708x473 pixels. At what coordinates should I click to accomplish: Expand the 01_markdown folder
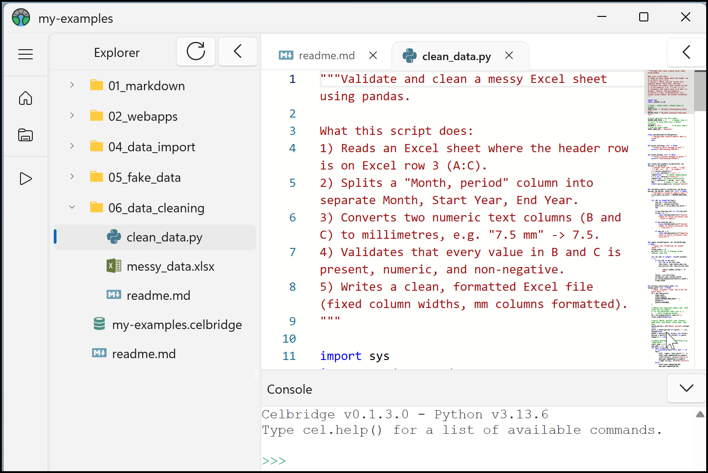[x=72, y=85]
